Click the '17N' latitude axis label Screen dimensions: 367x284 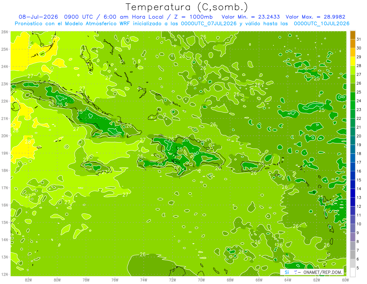tap(5, 187)
